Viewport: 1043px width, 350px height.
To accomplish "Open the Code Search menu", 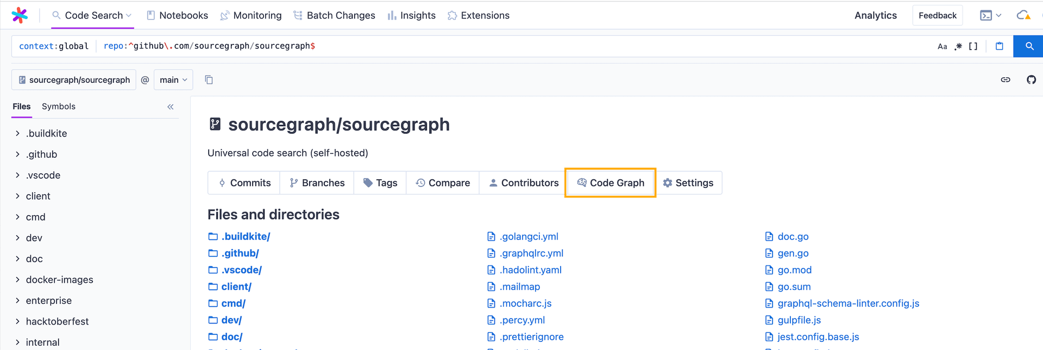I will tap(92, 15).
